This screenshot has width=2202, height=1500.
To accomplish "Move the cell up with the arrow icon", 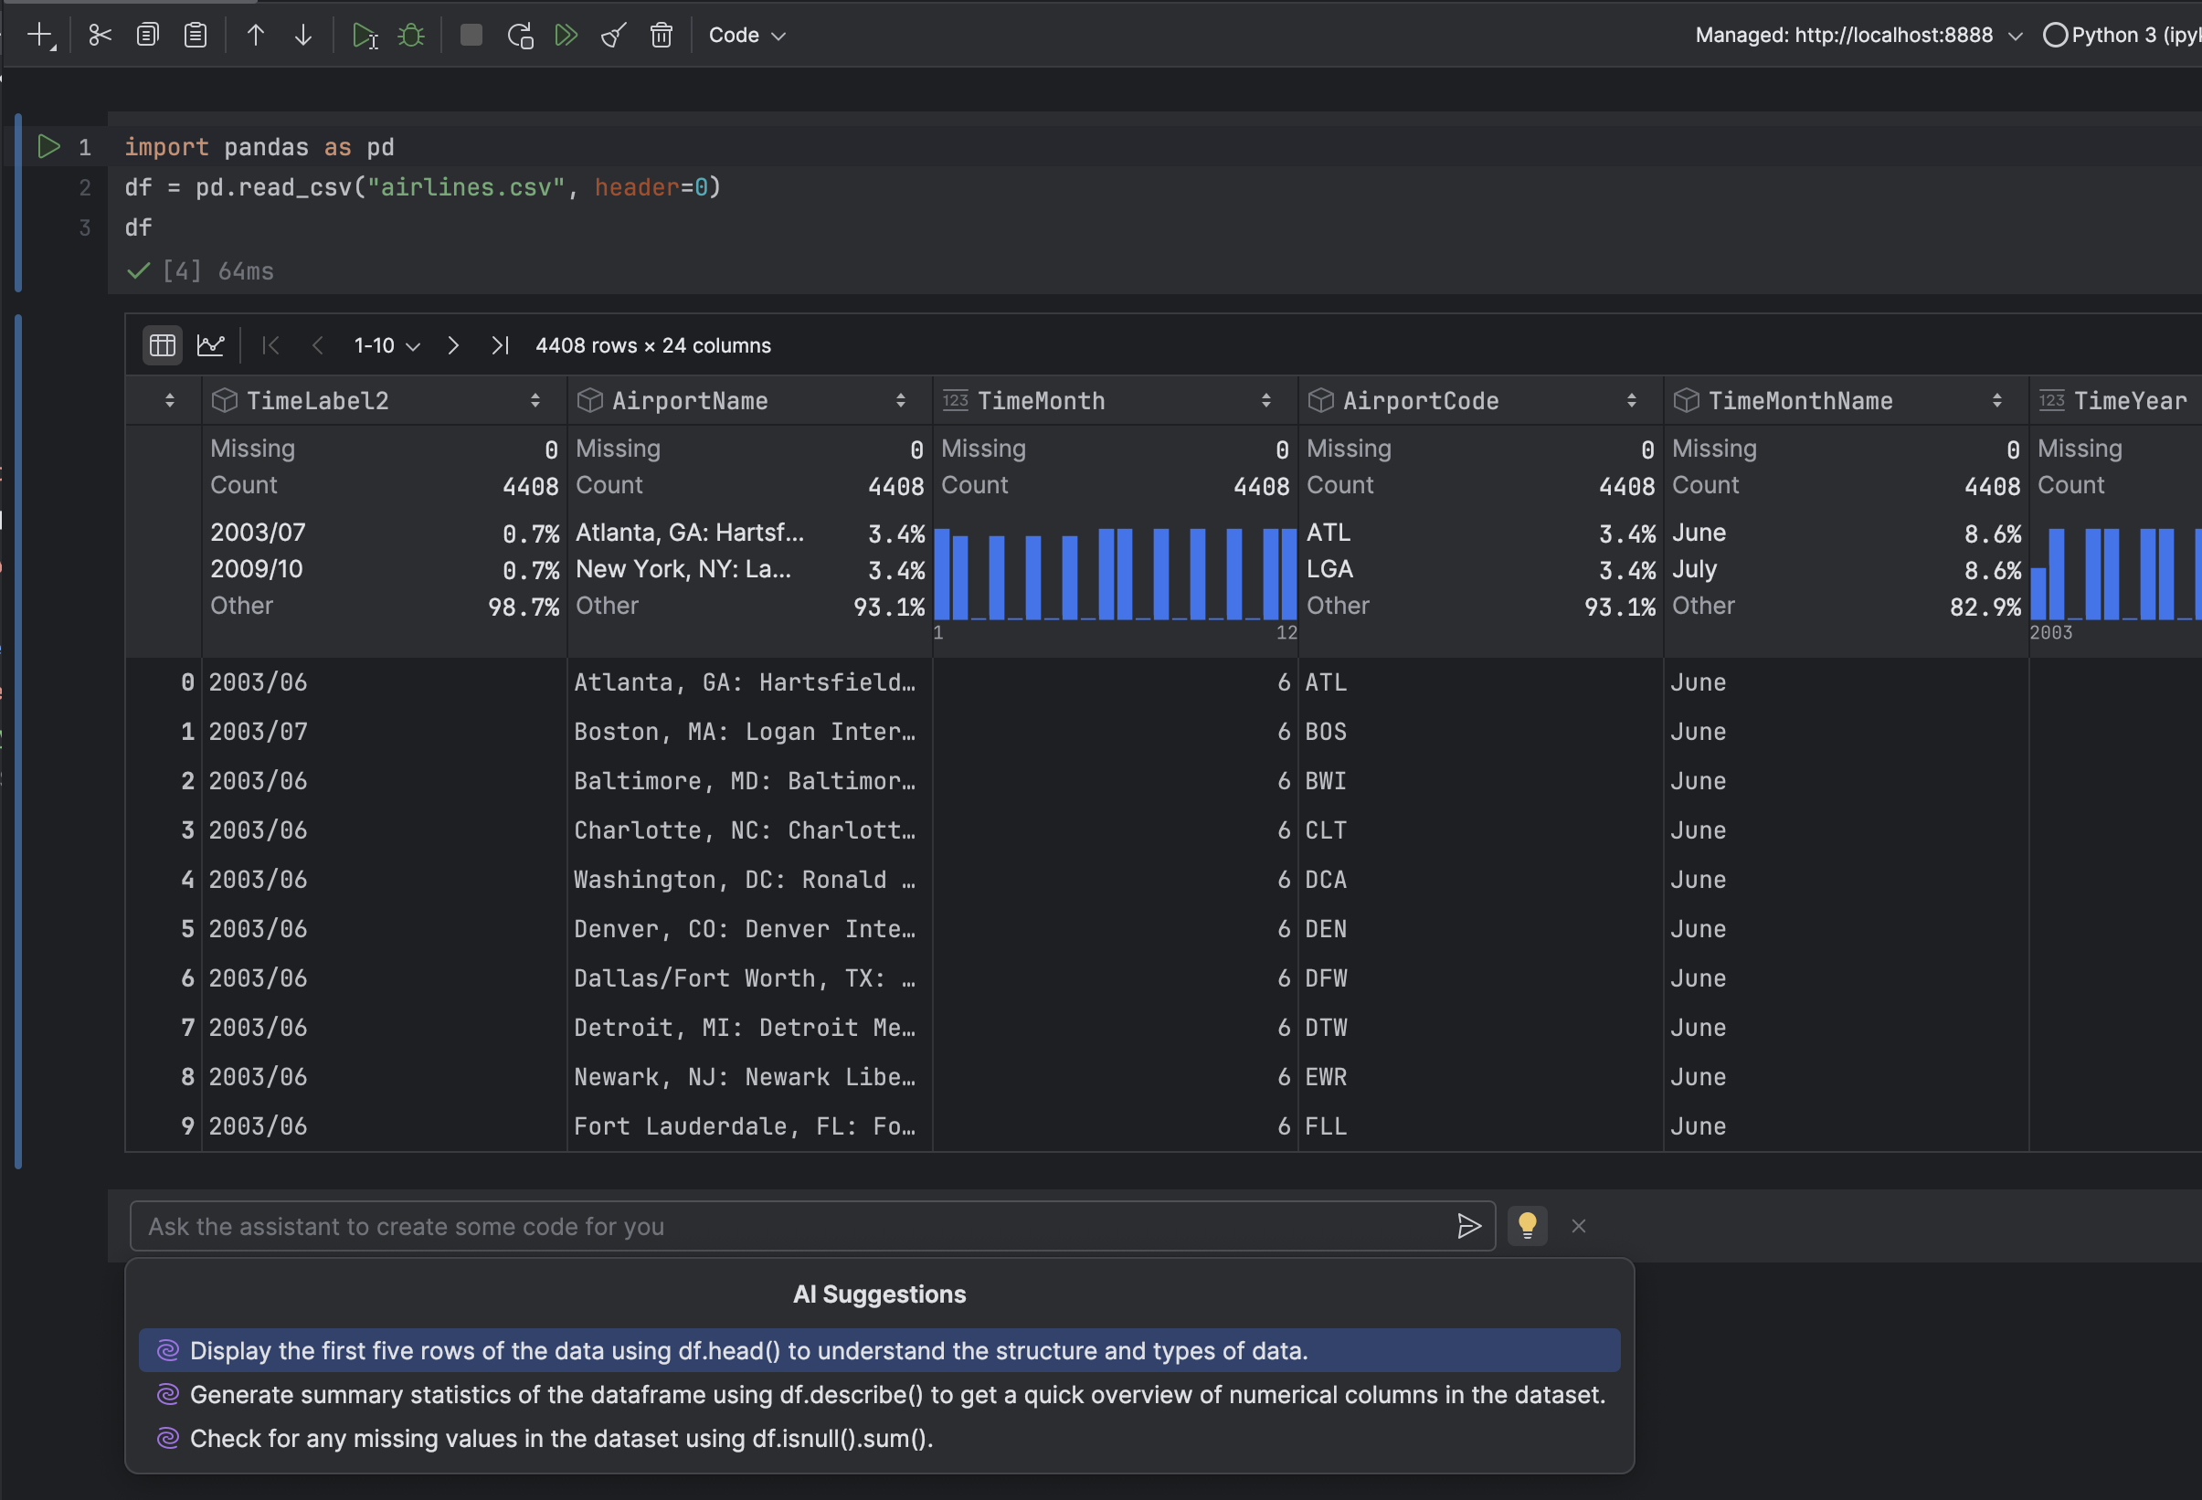I will (255, 35).
